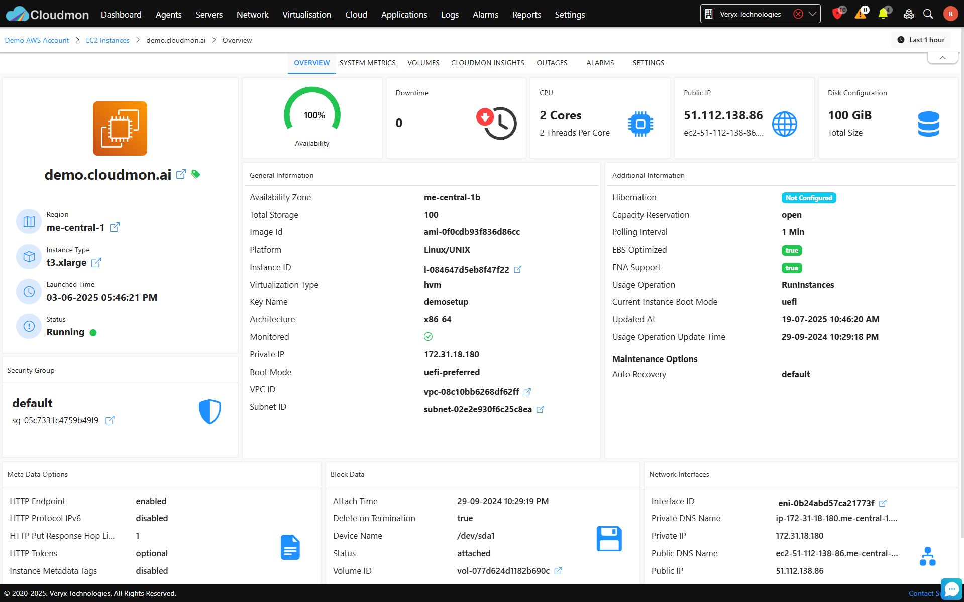Open the yellow bell notifications
This screenshot has width=964, height=602.
[x=883, y=14]
